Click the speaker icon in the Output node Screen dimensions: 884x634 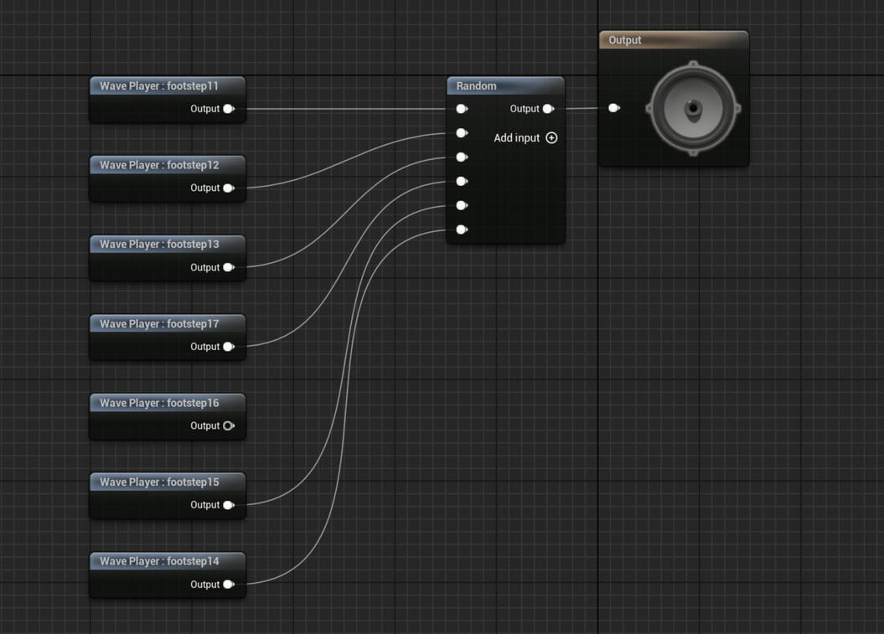click(x=693, y=108)
